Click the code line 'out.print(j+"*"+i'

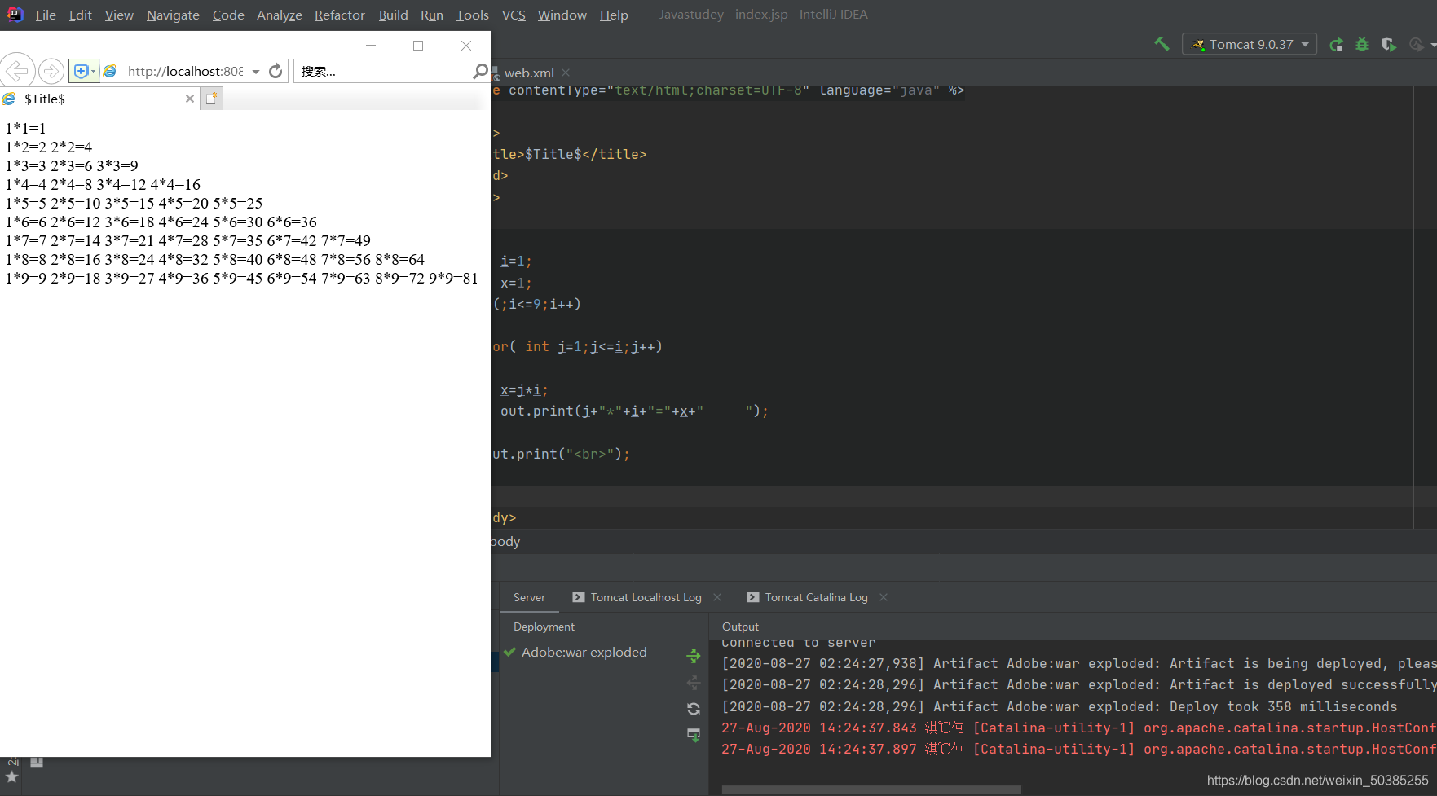tap(634, 411)
